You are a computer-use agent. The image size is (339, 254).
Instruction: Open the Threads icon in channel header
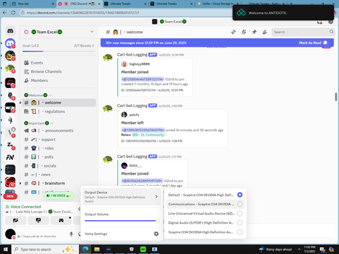[233, 32]
